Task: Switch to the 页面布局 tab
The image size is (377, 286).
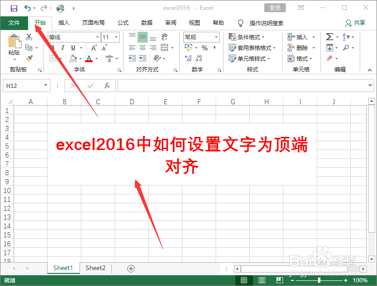Action: 93,23
